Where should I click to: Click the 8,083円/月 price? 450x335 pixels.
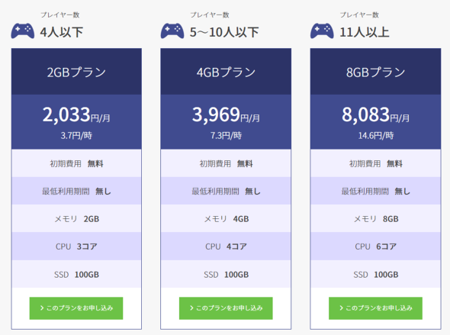375,114
